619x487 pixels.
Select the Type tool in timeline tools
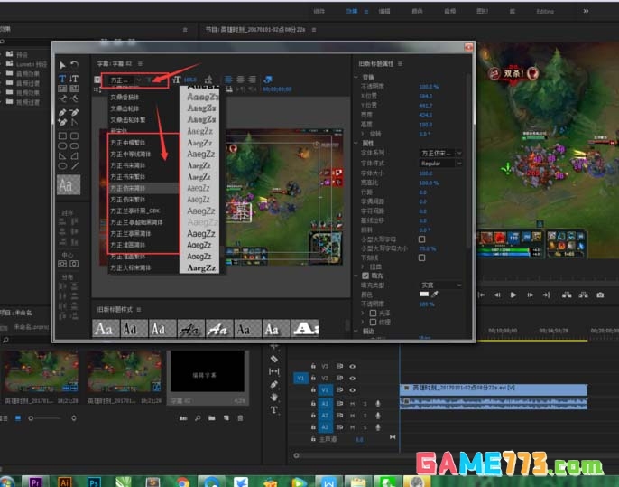pos(274,410)
